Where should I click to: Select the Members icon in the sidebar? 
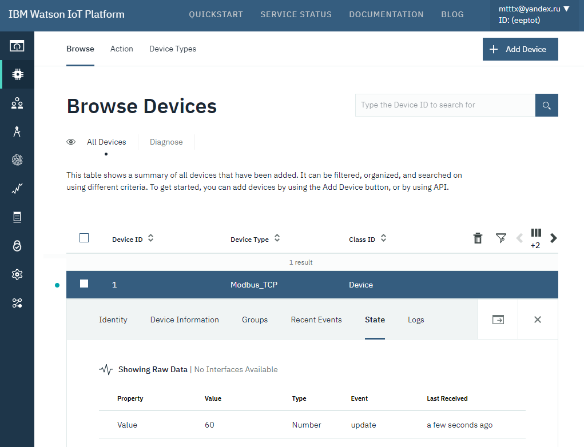pos(17,102)
